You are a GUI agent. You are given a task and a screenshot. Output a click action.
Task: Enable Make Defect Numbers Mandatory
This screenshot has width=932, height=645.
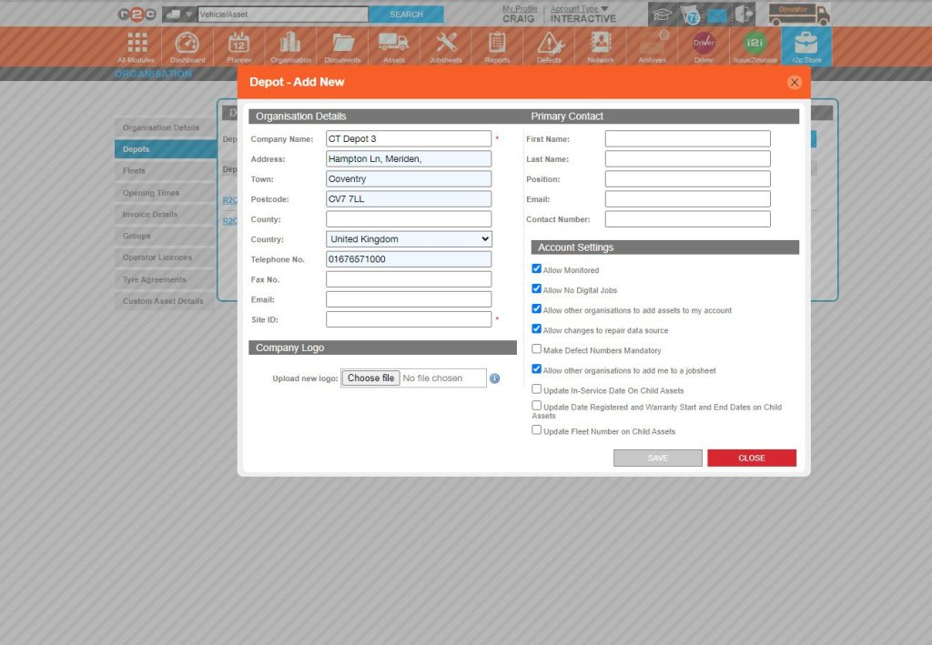(x=537, y=349)
